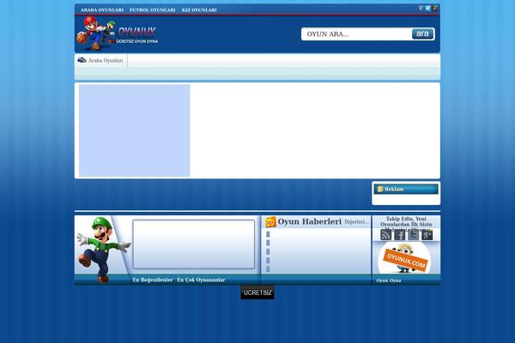Click the ara search button

pos(422,33)
